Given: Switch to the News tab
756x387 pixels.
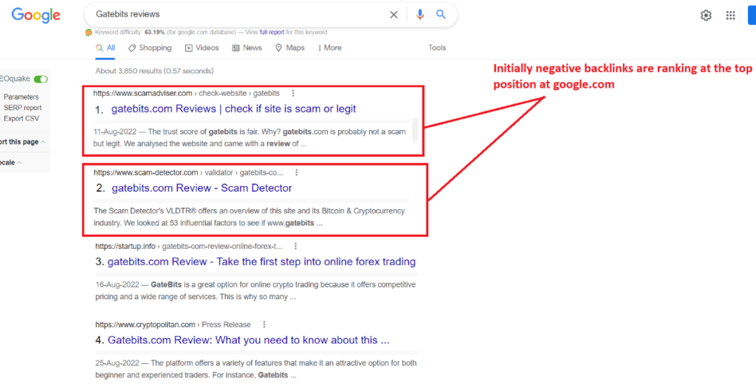Looking at the screenshot, I should (x=247, y=48).
